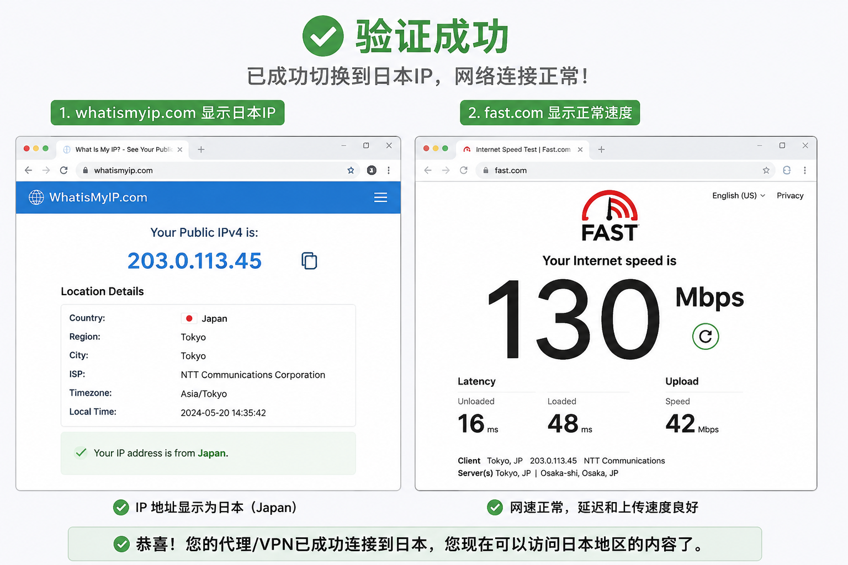Minimize the whatismyip.com browser window
The image size is (848, 565).
(x=343, y=146)
